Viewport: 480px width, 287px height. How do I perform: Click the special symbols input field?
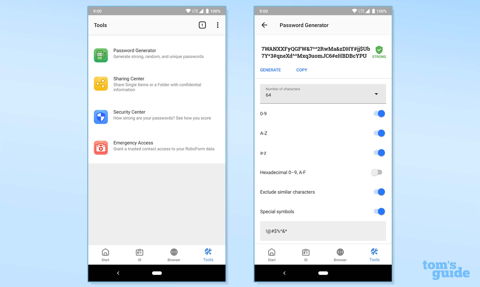[323, 230]
